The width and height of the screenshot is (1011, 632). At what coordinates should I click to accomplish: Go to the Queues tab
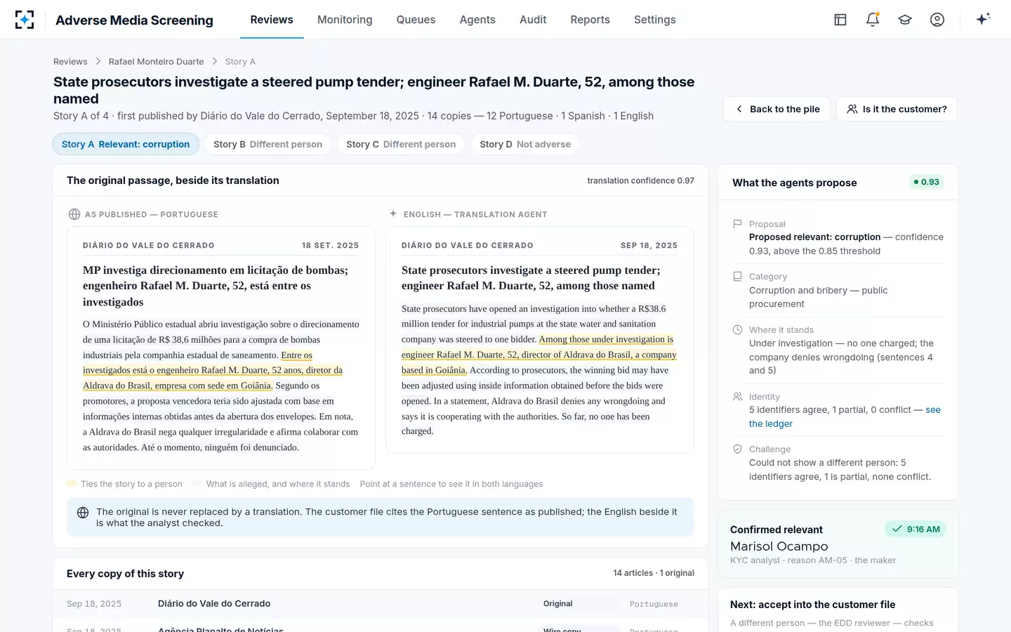(416, 20)
